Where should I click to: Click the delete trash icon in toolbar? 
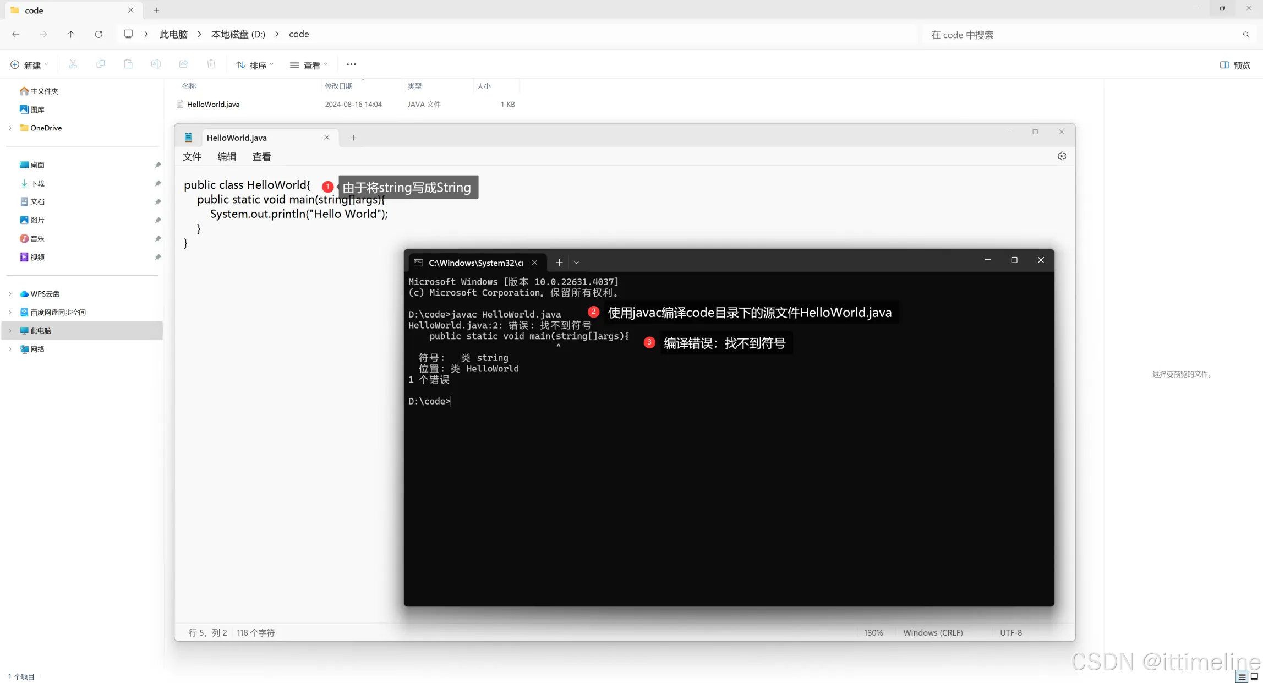(x=211, y=64)
